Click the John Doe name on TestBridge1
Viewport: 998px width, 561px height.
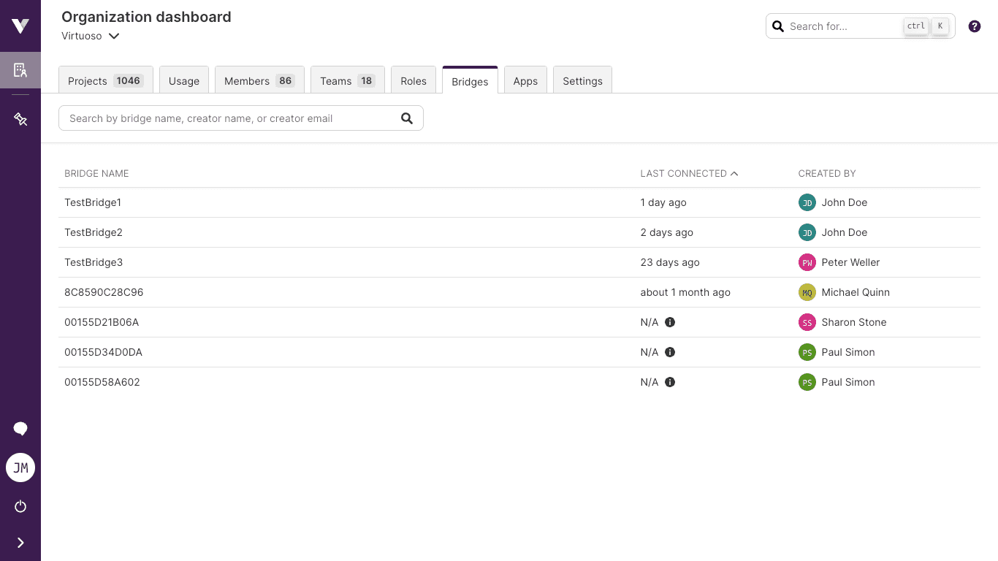pyautogui.click(x=844, y=202)
